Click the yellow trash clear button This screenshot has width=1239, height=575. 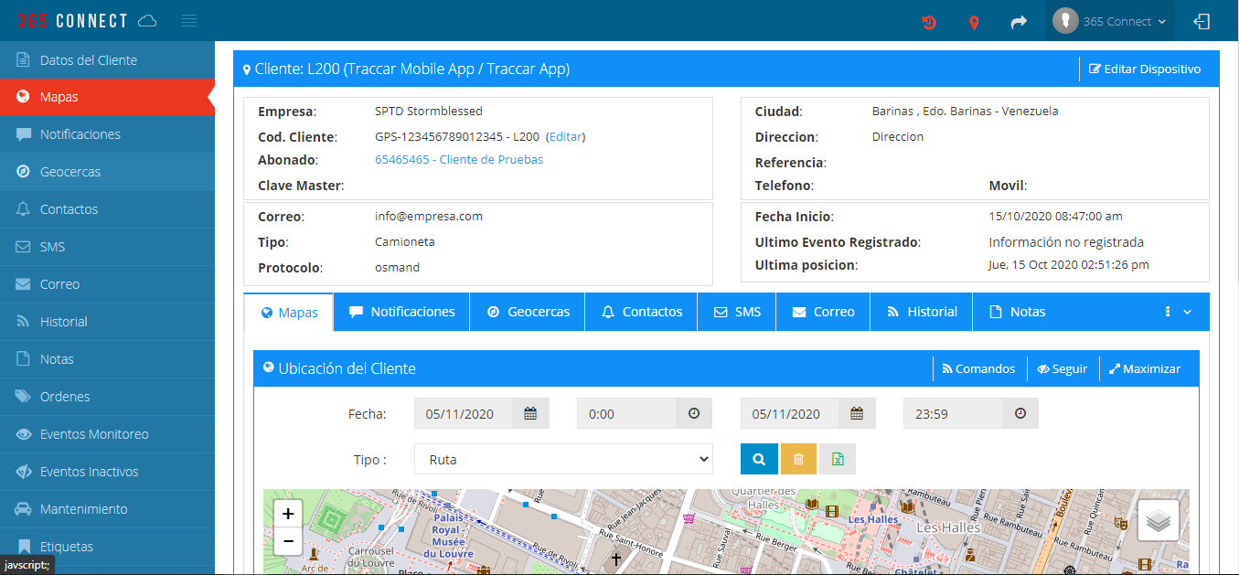click(797, 459)
